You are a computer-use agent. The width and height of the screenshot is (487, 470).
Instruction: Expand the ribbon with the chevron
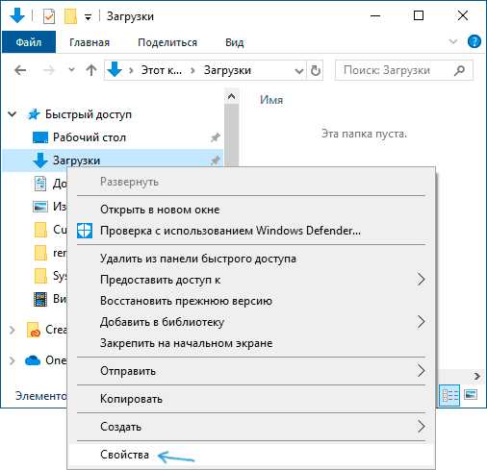(453, 41)
